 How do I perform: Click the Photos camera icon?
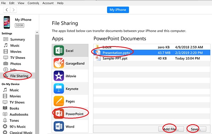click(x=6, y=63)
